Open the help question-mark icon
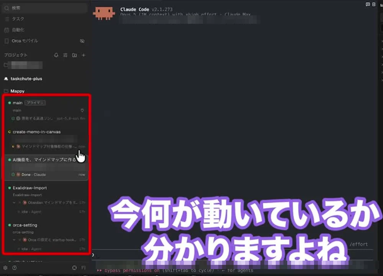The height and width of the screenshot is (276, 383). (x=15, y=268)
